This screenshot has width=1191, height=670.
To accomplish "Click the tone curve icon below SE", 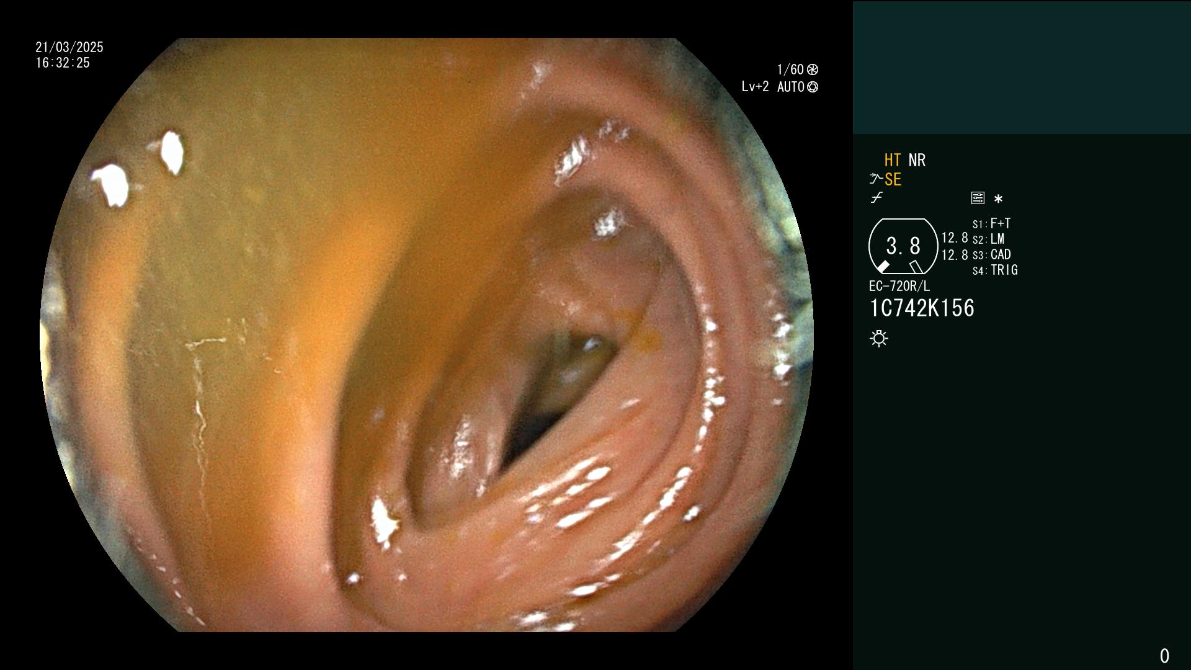I will (x=877, y=199).
